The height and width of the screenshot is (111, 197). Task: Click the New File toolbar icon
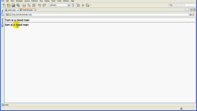[x=4, y=5]
